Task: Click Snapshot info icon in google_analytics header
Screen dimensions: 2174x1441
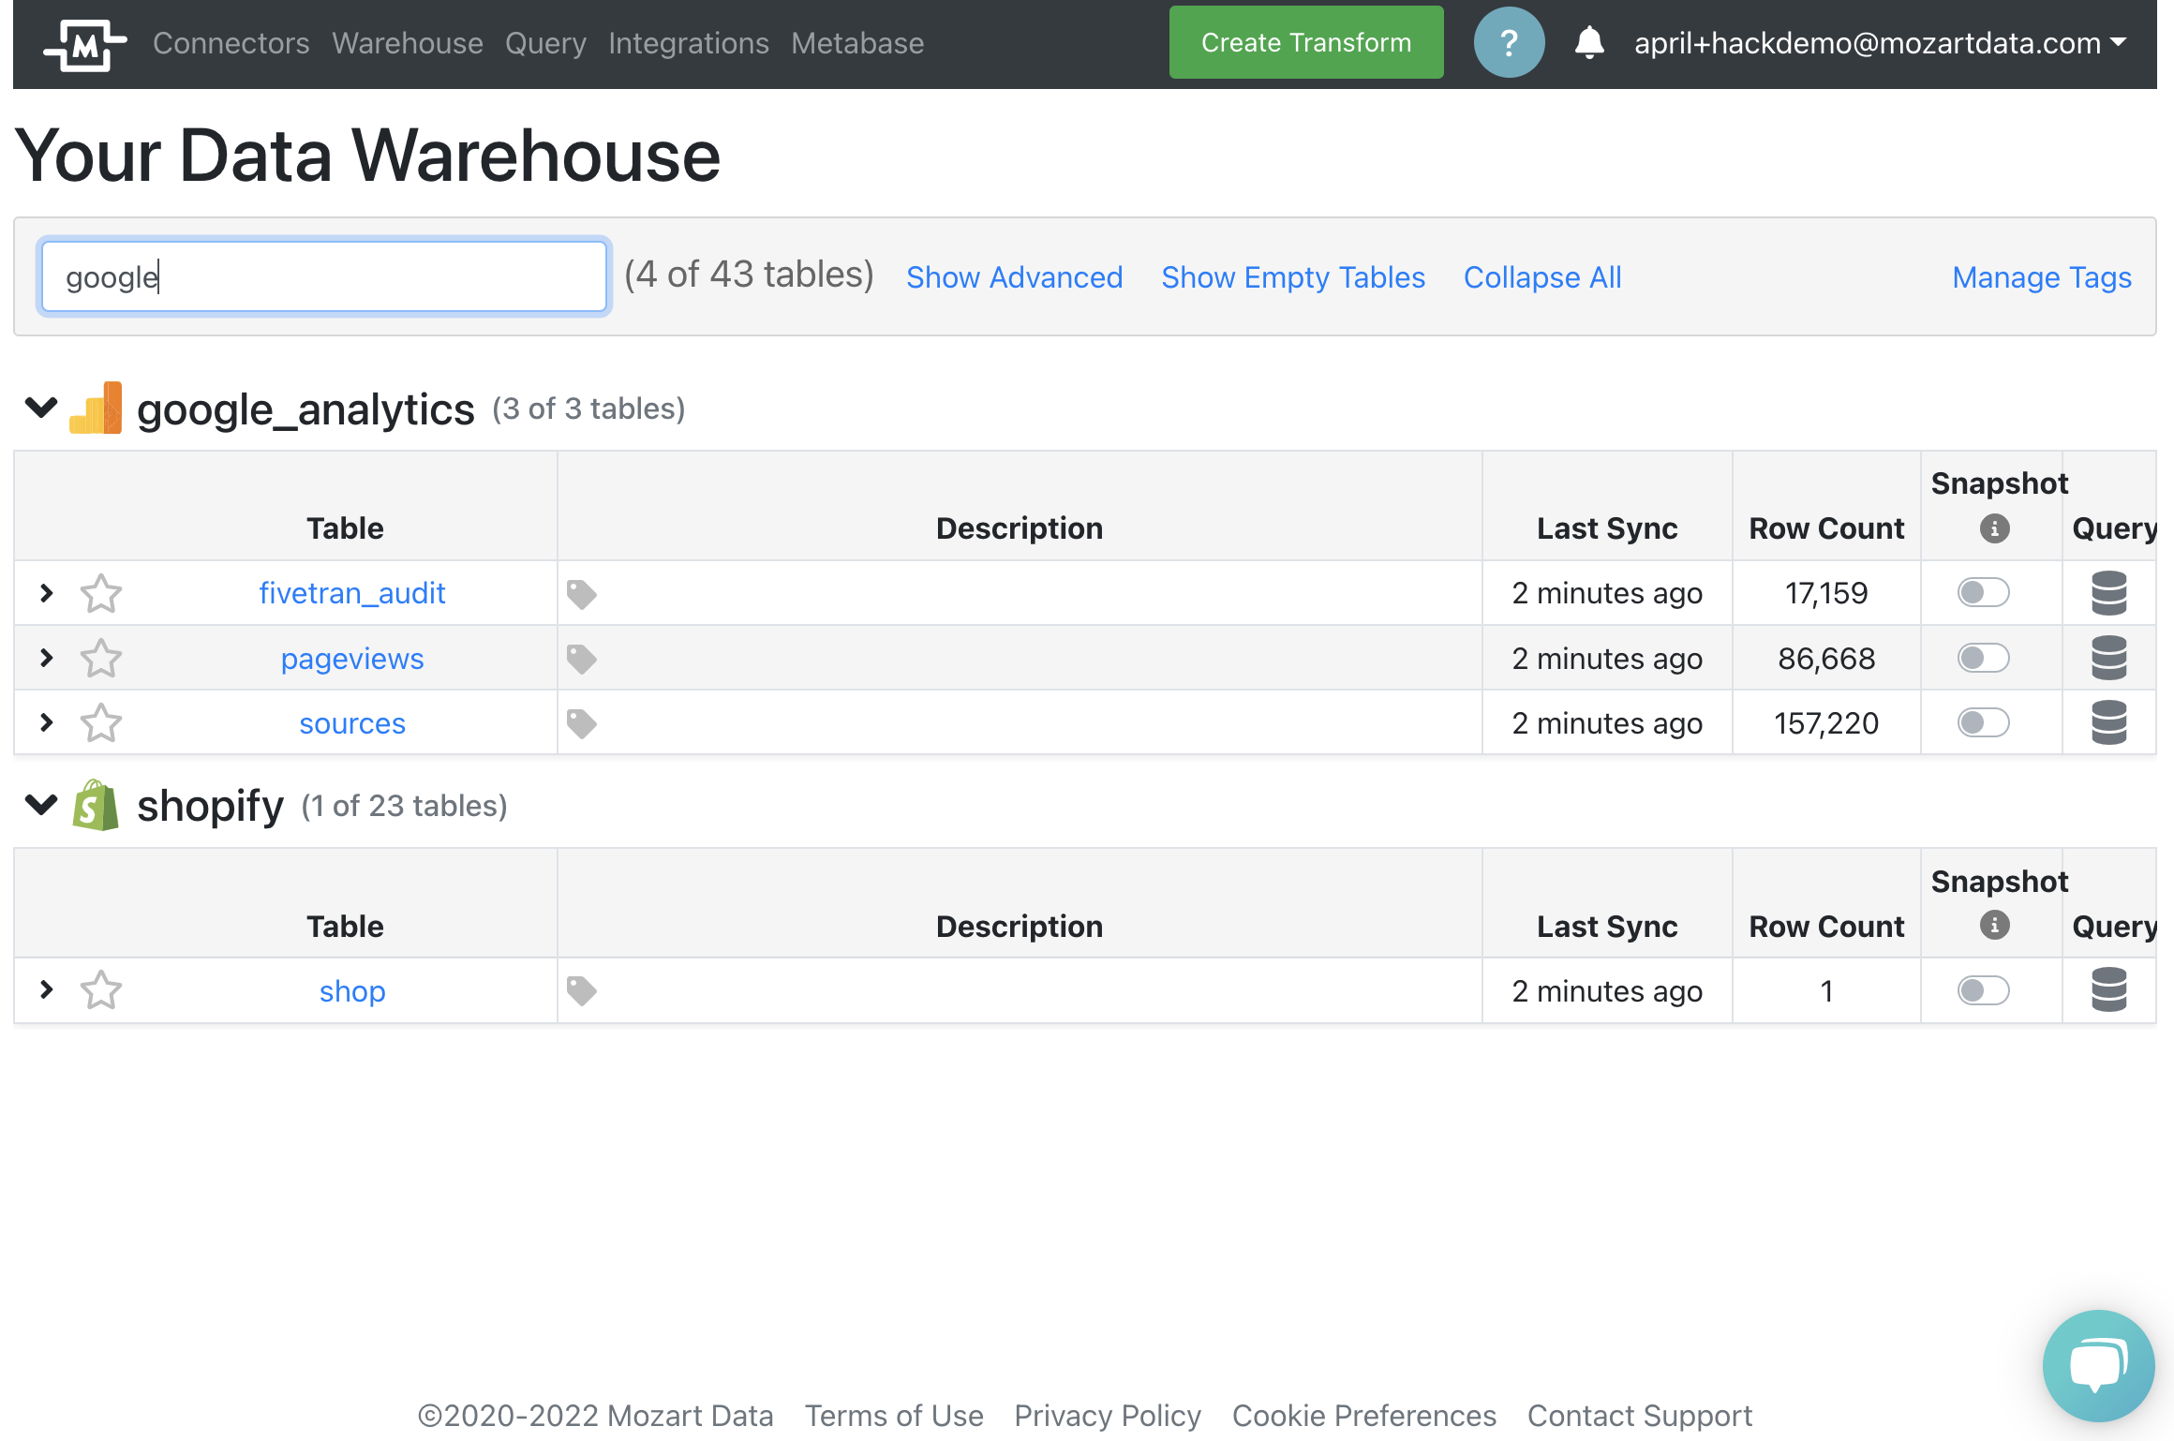Action: [x=1994, y=528]
